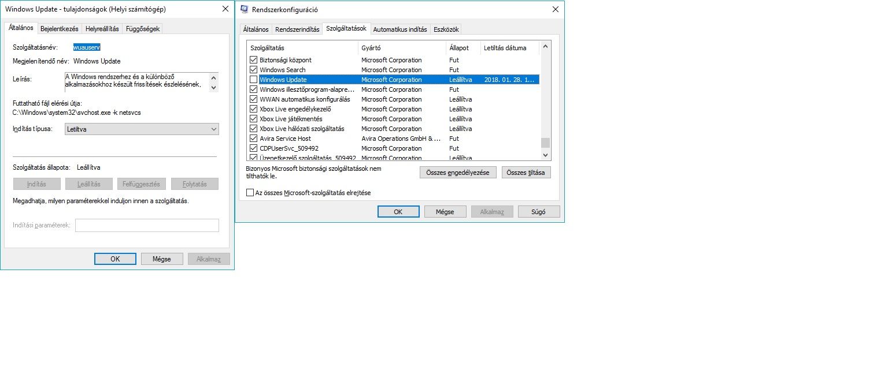Open Általános tab in Rendszerkonfiguráció
This screenshot has height=374, width=888.
point(256,29)
